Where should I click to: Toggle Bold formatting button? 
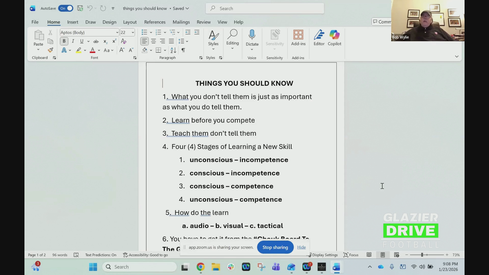coord(64,41)
